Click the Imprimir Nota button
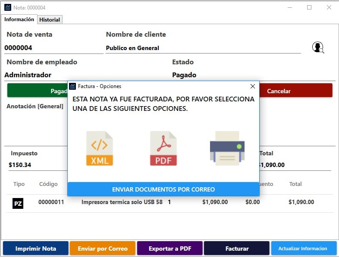Screen dimensions: 339x258 (36, 249)
